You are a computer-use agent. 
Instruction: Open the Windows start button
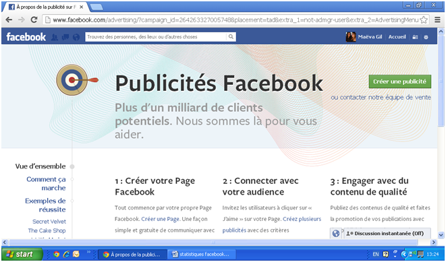(x=22, y=254)
